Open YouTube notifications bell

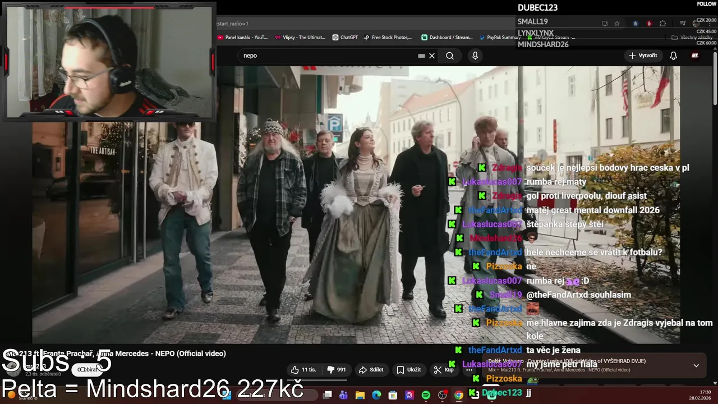click(674, 56)
